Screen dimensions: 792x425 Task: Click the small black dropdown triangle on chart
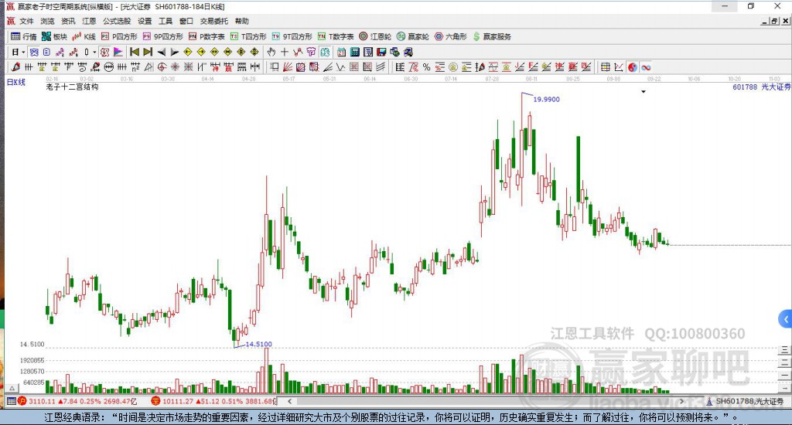pyautogui.click(x=643, y=92)
